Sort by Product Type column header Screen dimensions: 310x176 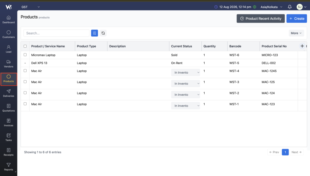(x=86, y=46)
